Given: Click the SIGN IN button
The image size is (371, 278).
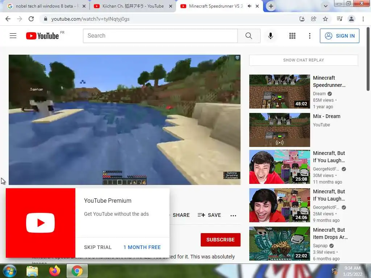Looking at the screenshot, I should click(339, 36).
